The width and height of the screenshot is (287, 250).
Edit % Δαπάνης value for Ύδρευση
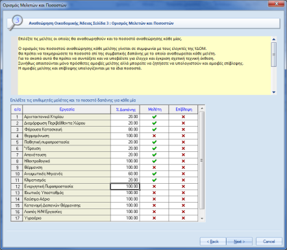click(125, 149)
